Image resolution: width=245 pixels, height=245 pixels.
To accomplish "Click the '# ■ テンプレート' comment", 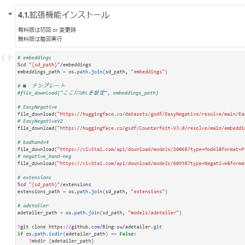I will tap(41, 86).
